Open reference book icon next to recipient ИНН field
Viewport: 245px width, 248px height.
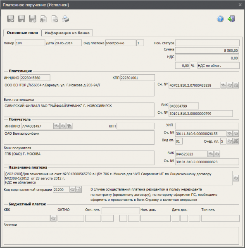(x=63, y=126)
